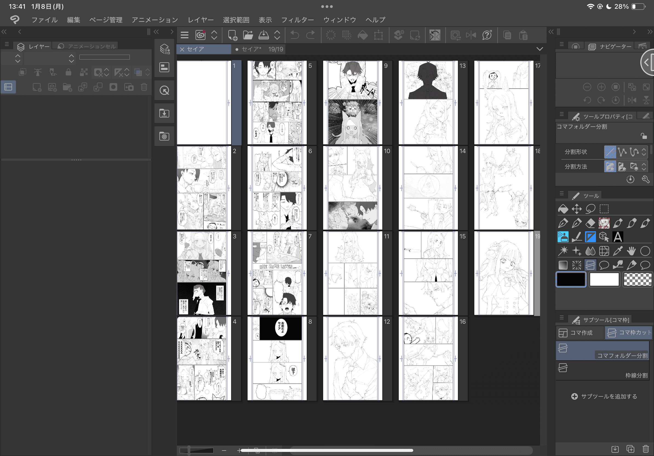Select the 枠線分割 sub tool
654x456 pixels.
(603, 370)
